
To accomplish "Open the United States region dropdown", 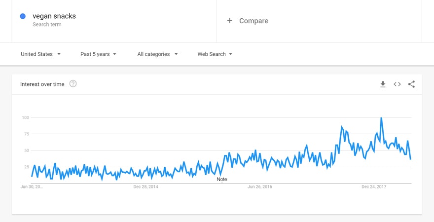I will tap(41, 54).
